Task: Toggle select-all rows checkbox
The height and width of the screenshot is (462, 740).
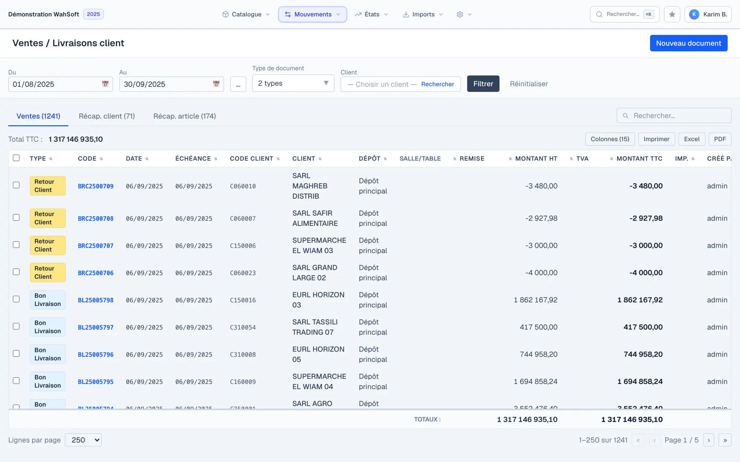Action: click(x=16, y=158)
